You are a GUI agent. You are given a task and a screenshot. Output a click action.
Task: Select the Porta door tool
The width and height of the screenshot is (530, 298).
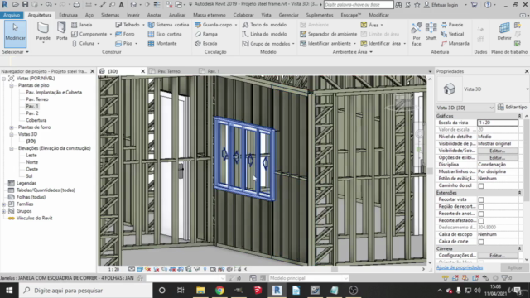[61, 31]
